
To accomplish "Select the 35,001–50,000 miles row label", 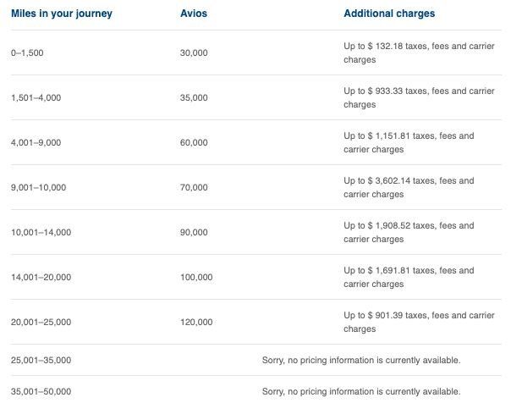I will [41, 391].
